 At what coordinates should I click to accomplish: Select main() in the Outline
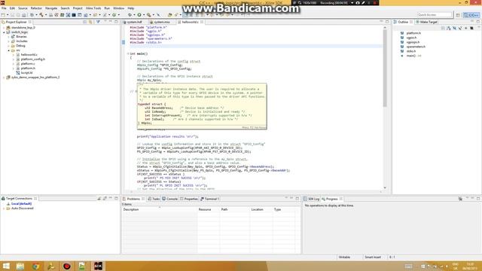pos(411,56)
